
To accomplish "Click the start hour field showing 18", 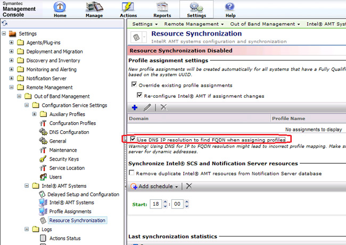I will pyautogui.click(x=156, y=204).
